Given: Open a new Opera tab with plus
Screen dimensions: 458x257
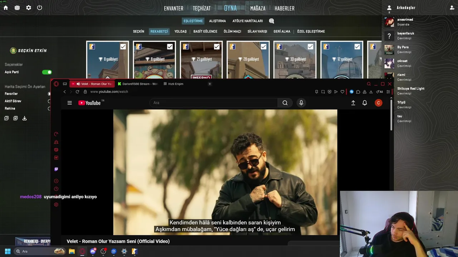Looking at the screenshot, I should click(x=210, y=84).
